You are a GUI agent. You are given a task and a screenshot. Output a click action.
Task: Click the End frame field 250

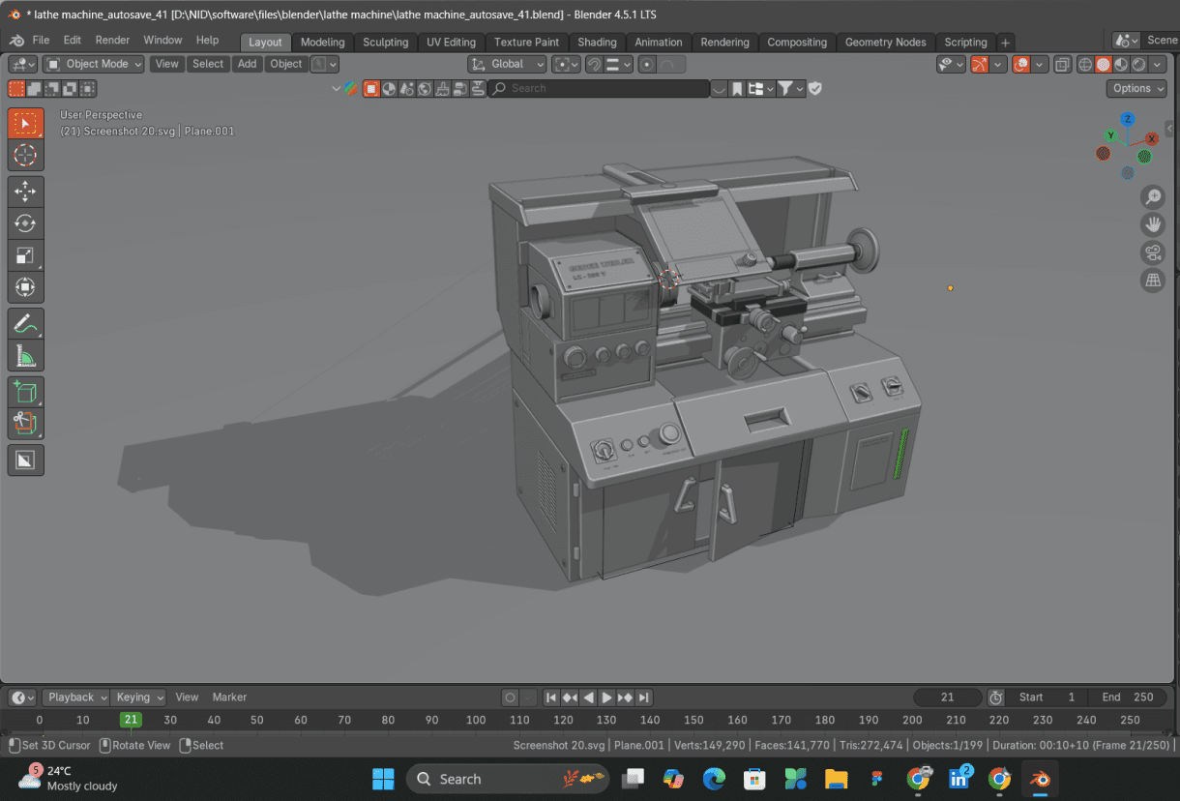point(1126,697)
